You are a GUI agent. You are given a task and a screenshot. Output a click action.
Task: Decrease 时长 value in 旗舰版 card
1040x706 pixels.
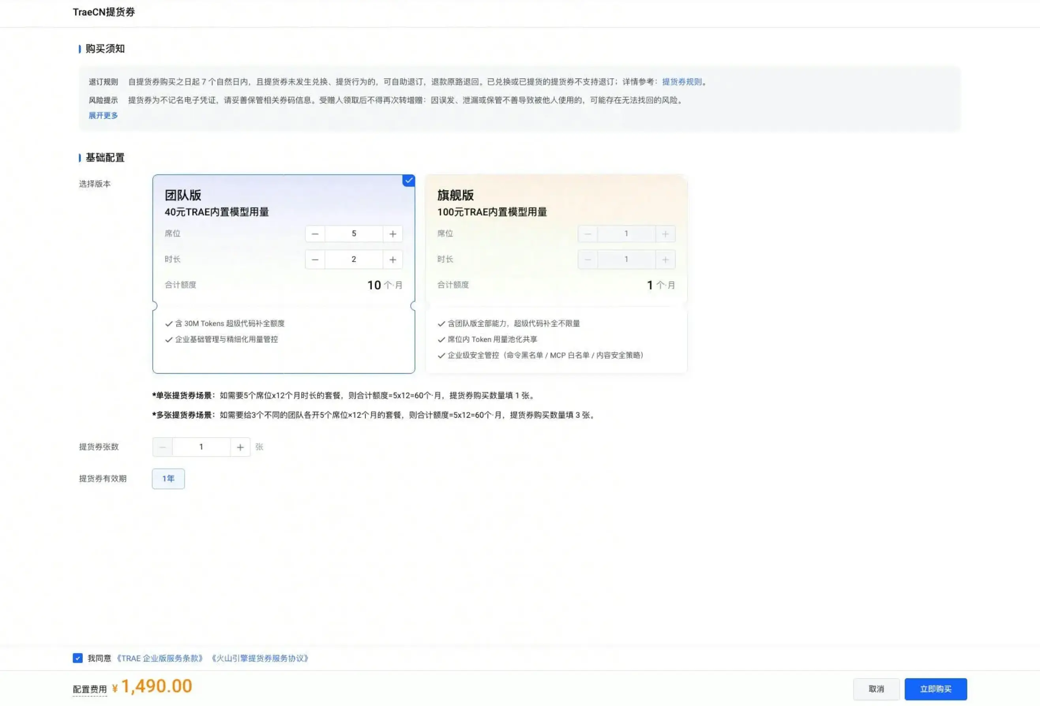point(588,260)
